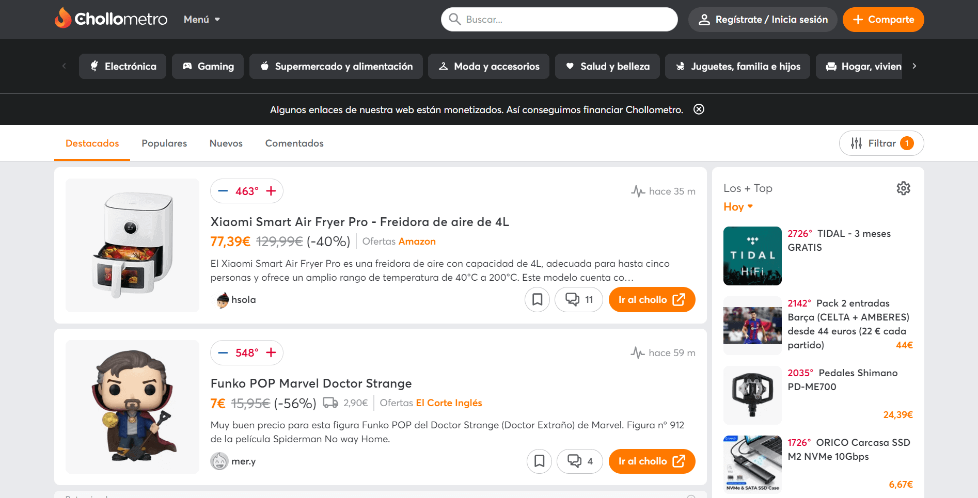
Task: Vote up the Xiaomi Air Fryer deal
Action: coord(271,191)
